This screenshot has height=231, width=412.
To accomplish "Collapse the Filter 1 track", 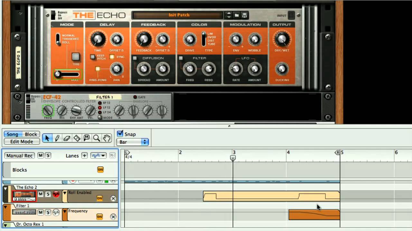I will point(5,208).
